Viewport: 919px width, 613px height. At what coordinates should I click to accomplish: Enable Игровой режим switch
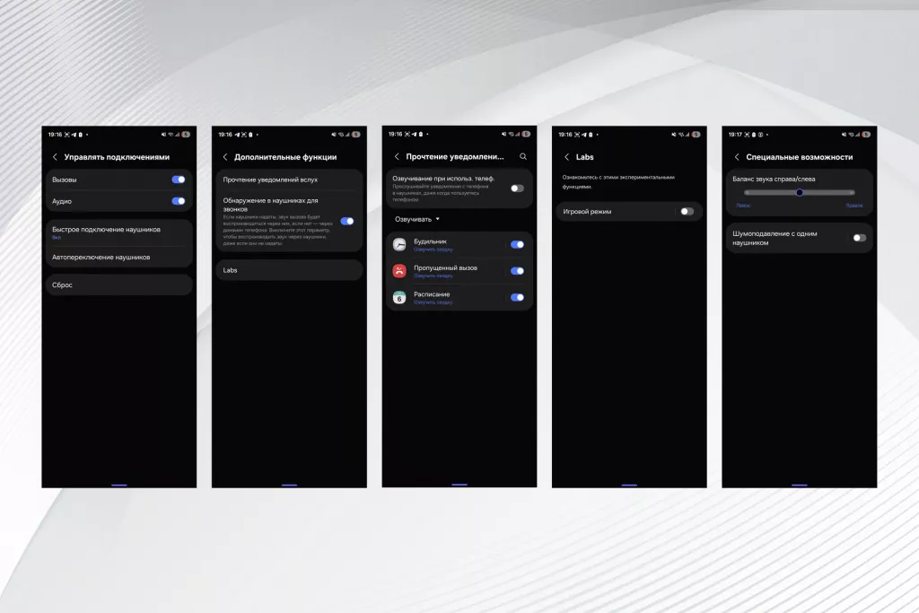[x=687, y=212]
